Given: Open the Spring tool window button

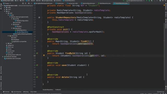Looking at the screenshot, I should [x=26, y=92].
